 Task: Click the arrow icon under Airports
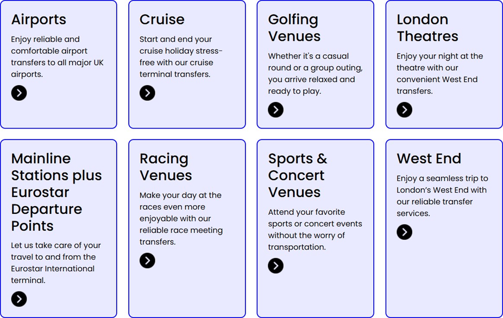pyautogui.click(x=19, y=93)
